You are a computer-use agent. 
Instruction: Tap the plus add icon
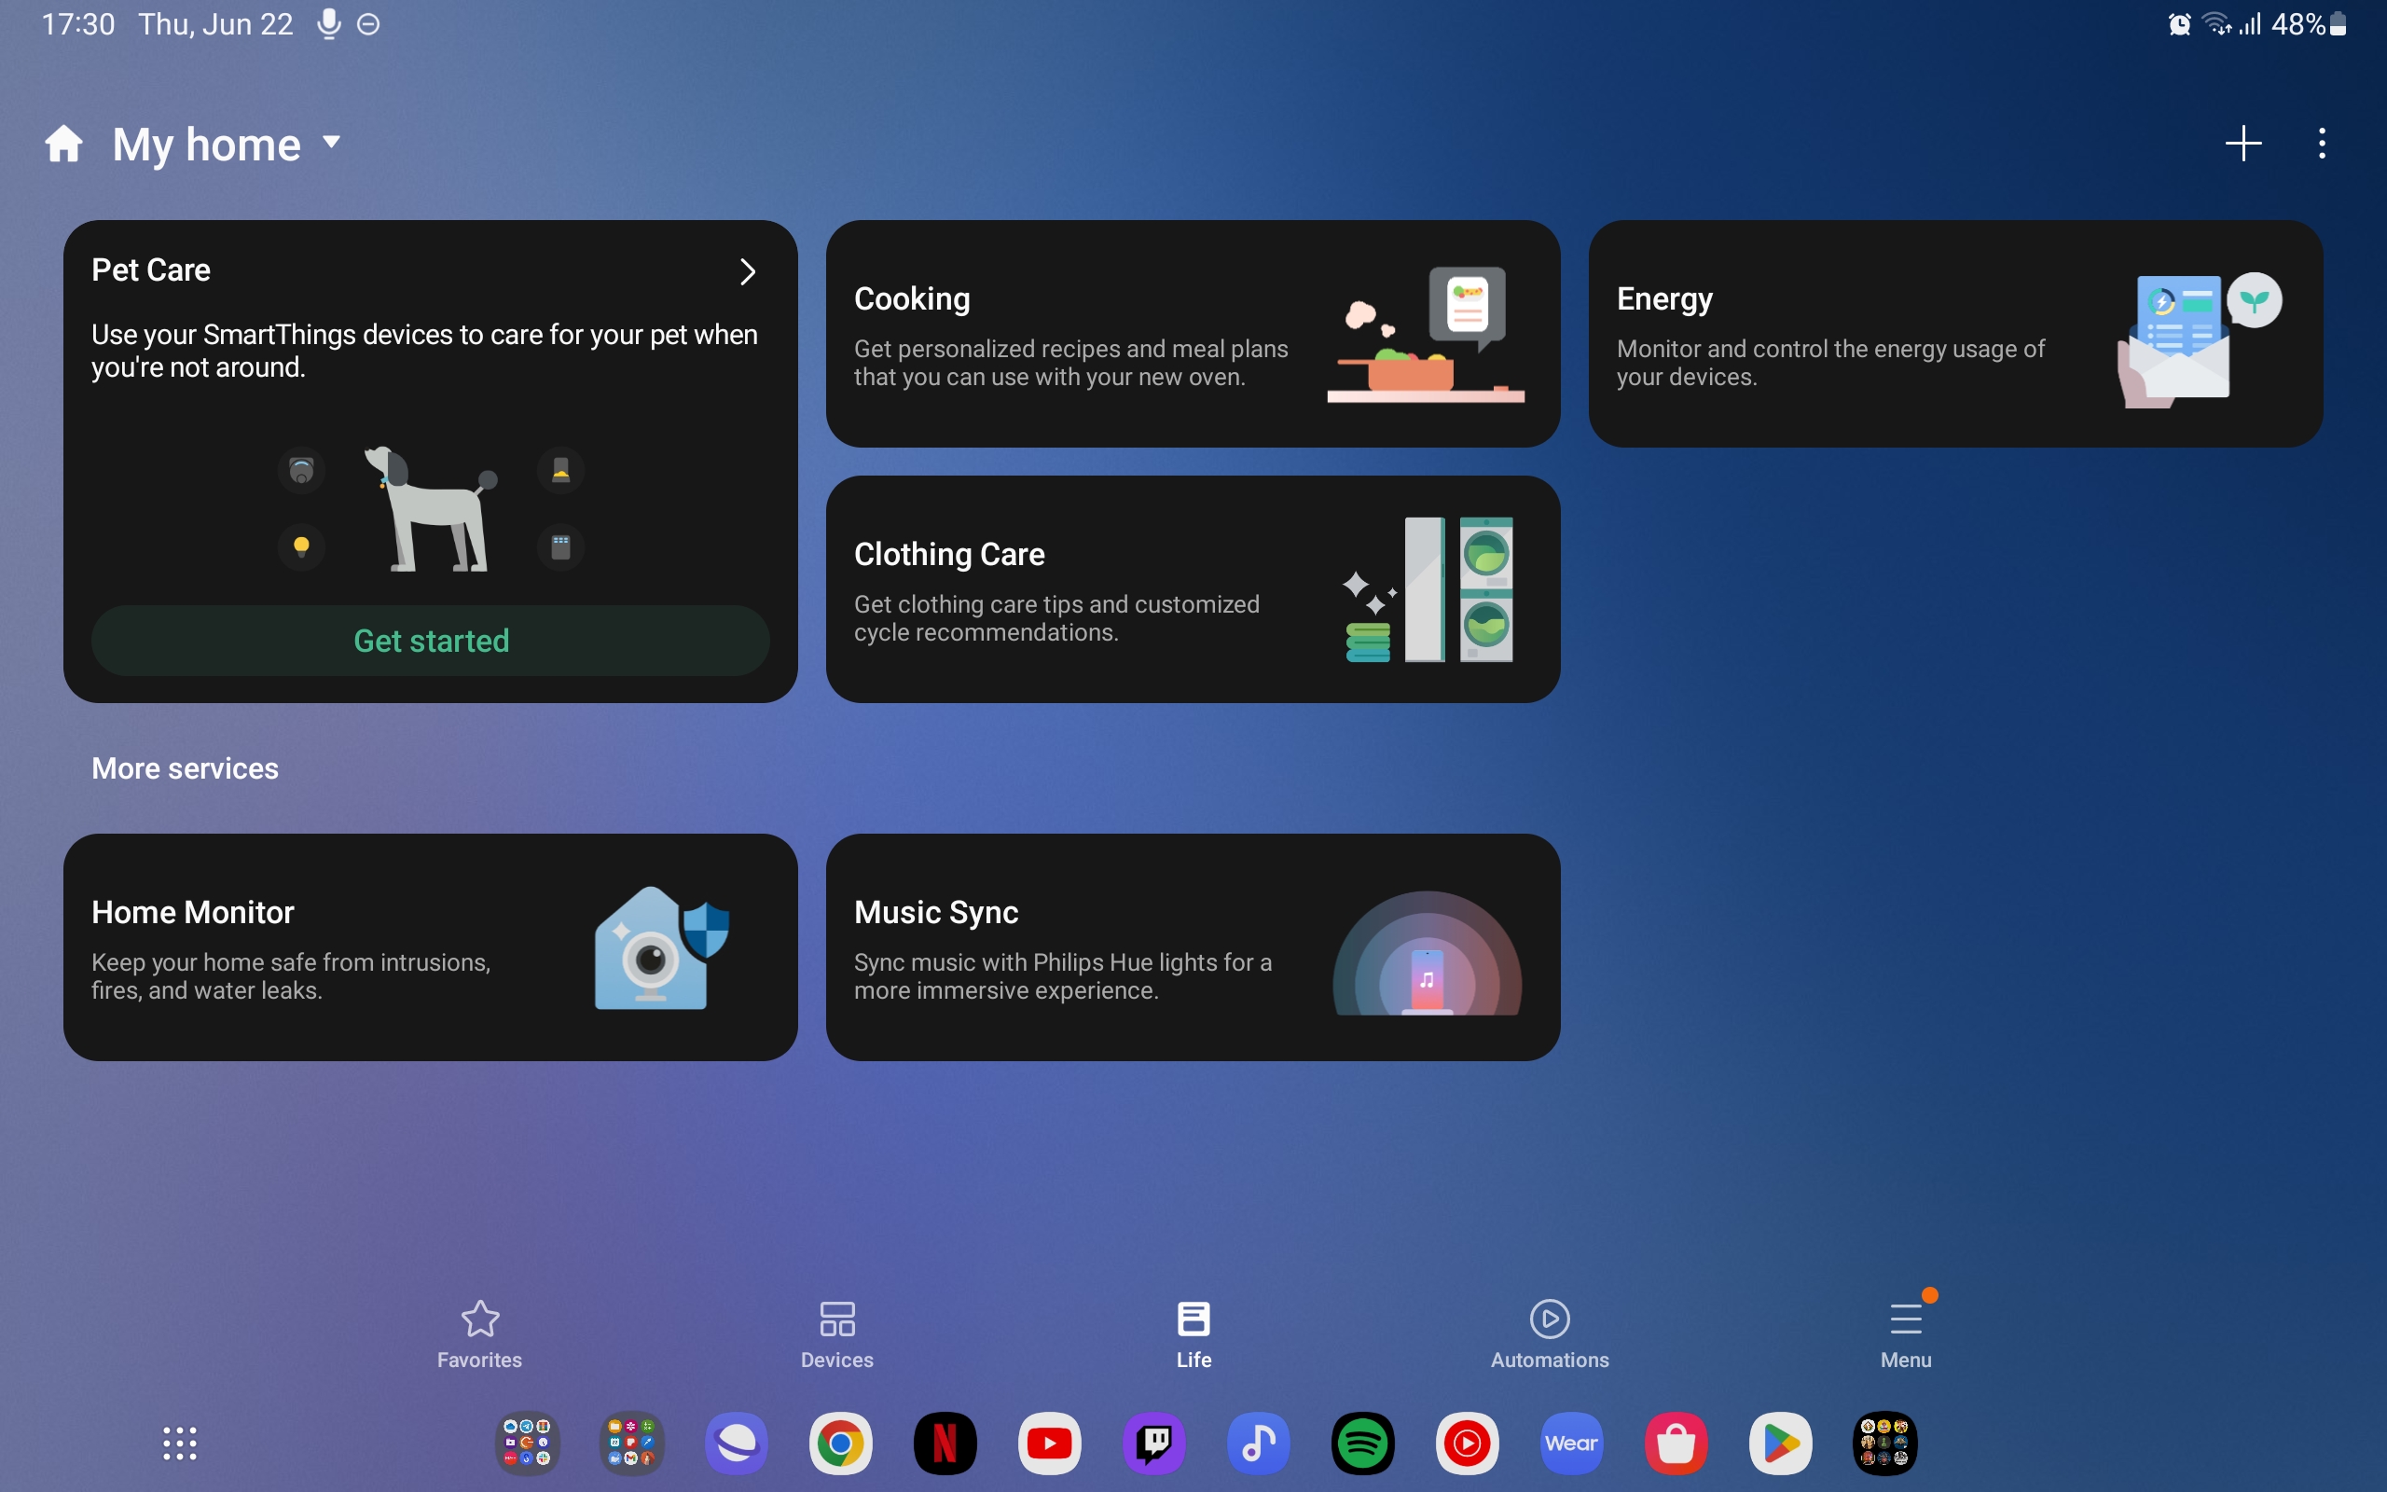coord(2242,143)
